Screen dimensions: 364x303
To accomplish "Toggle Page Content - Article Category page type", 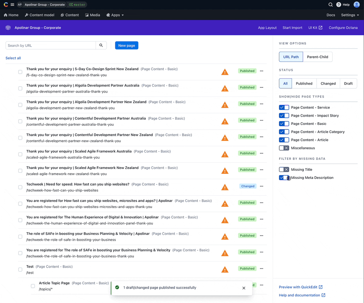I will point(284,132).
